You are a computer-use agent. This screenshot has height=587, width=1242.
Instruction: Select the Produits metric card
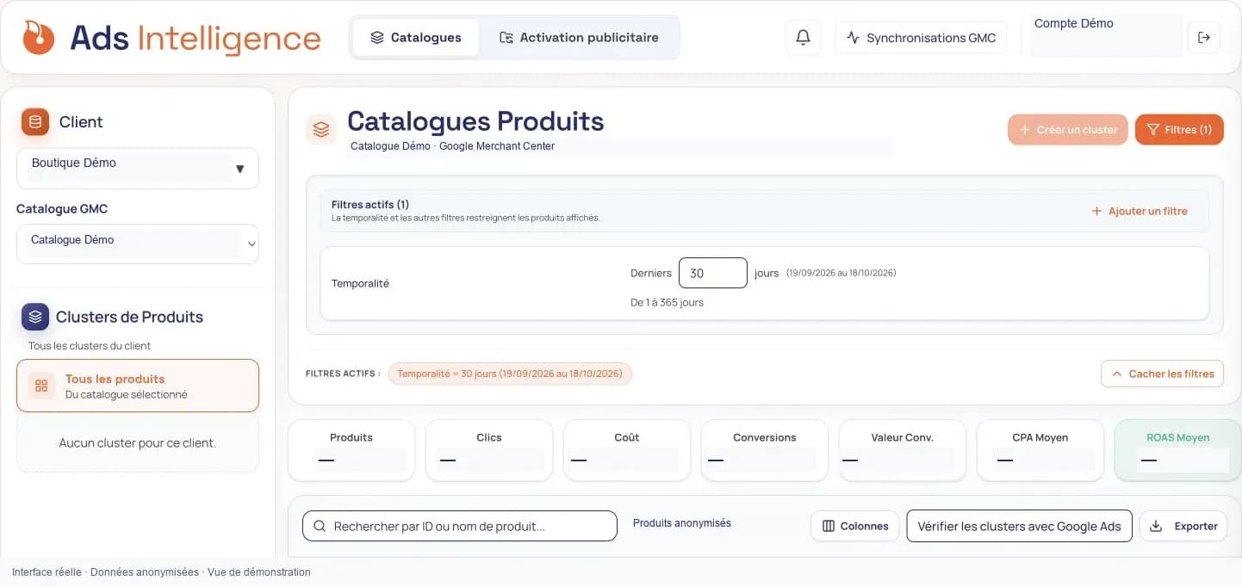coord(351,450)
